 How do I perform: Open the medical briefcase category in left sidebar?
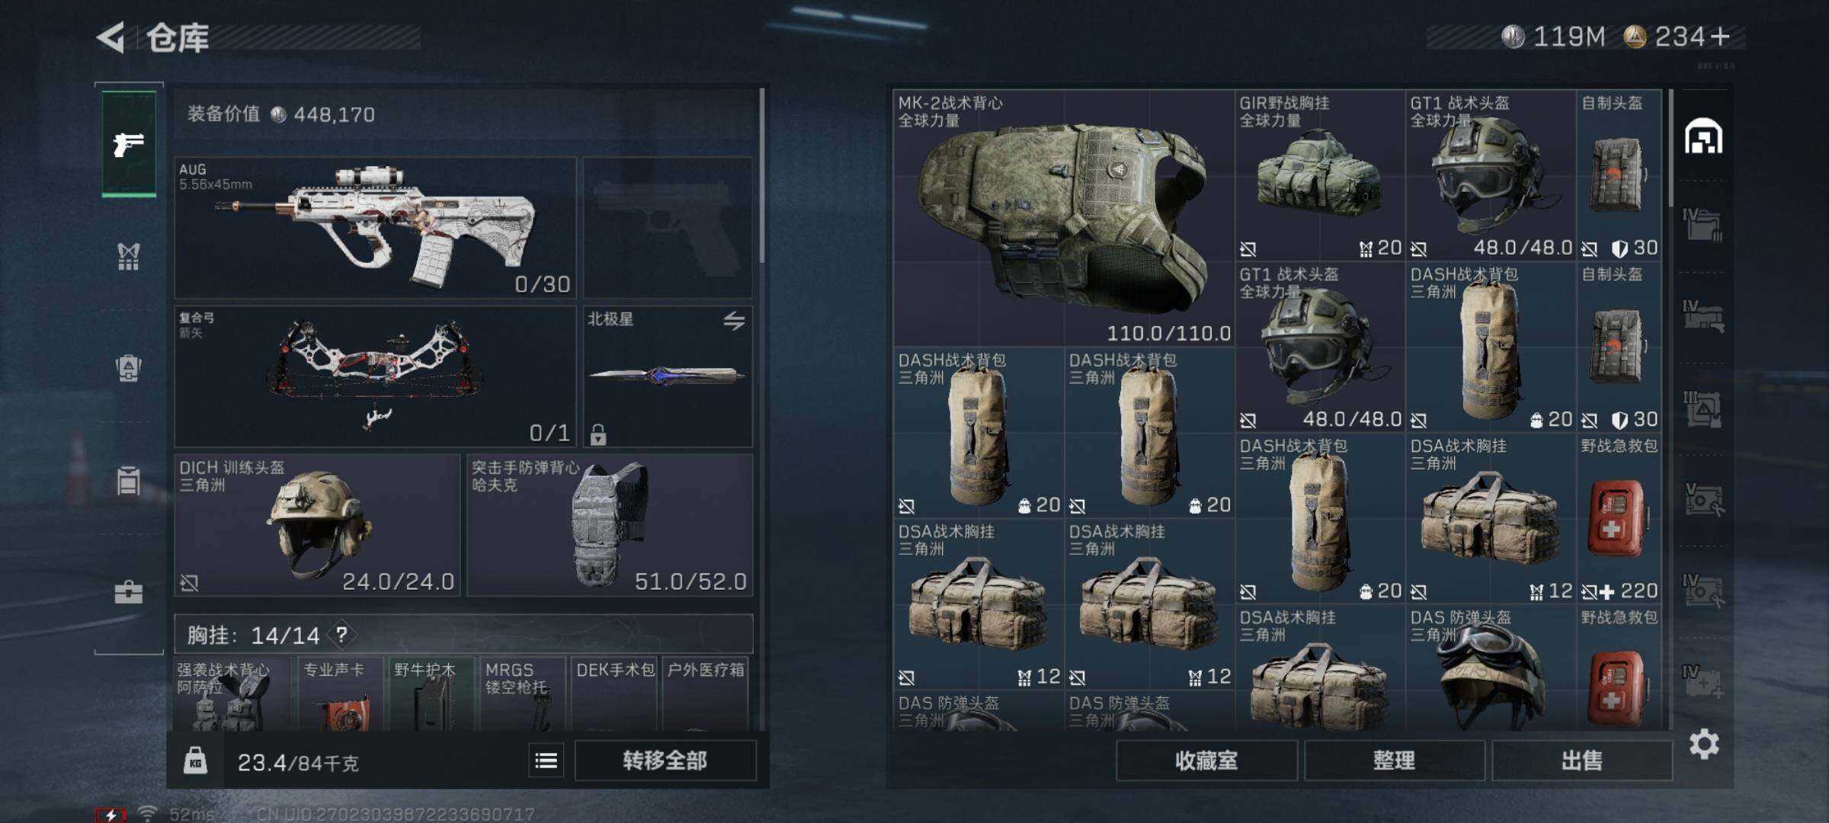pos(128,592)
